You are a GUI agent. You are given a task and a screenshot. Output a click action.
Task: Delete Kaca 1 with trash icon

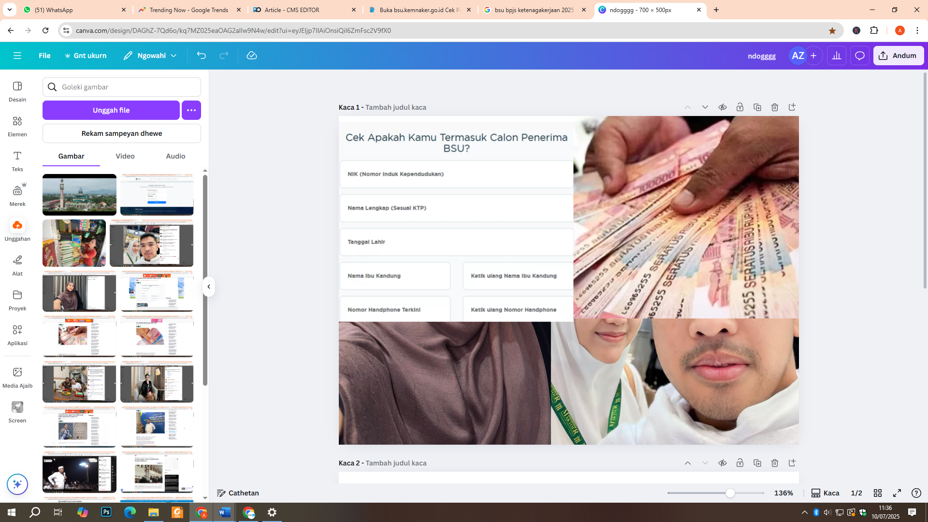[x=775, y=107]
